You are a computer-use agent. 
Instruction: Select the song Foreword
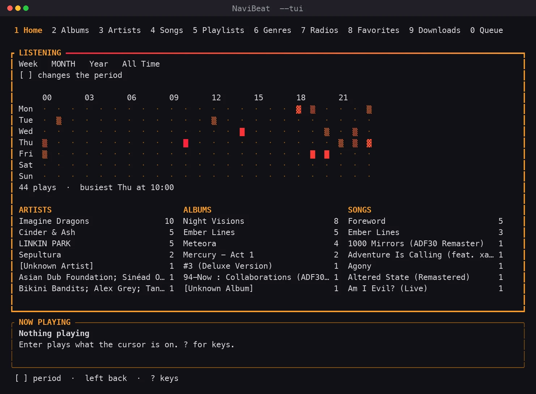click(425, 221)
